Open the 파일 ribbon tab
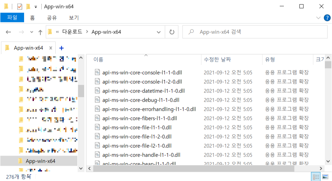332x181 pixels. coord(12,18)
